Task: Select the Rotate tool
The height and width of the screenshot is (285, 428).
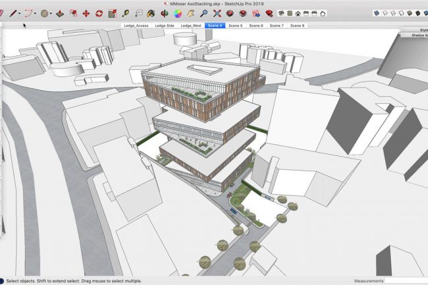Action: pos(99,13)
